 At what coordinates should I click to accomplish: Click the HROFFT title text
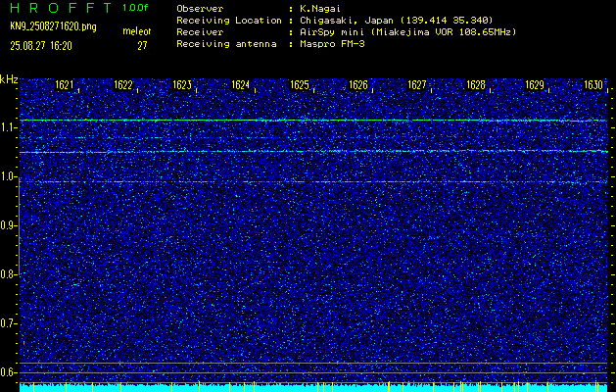[x=61, y=8]
